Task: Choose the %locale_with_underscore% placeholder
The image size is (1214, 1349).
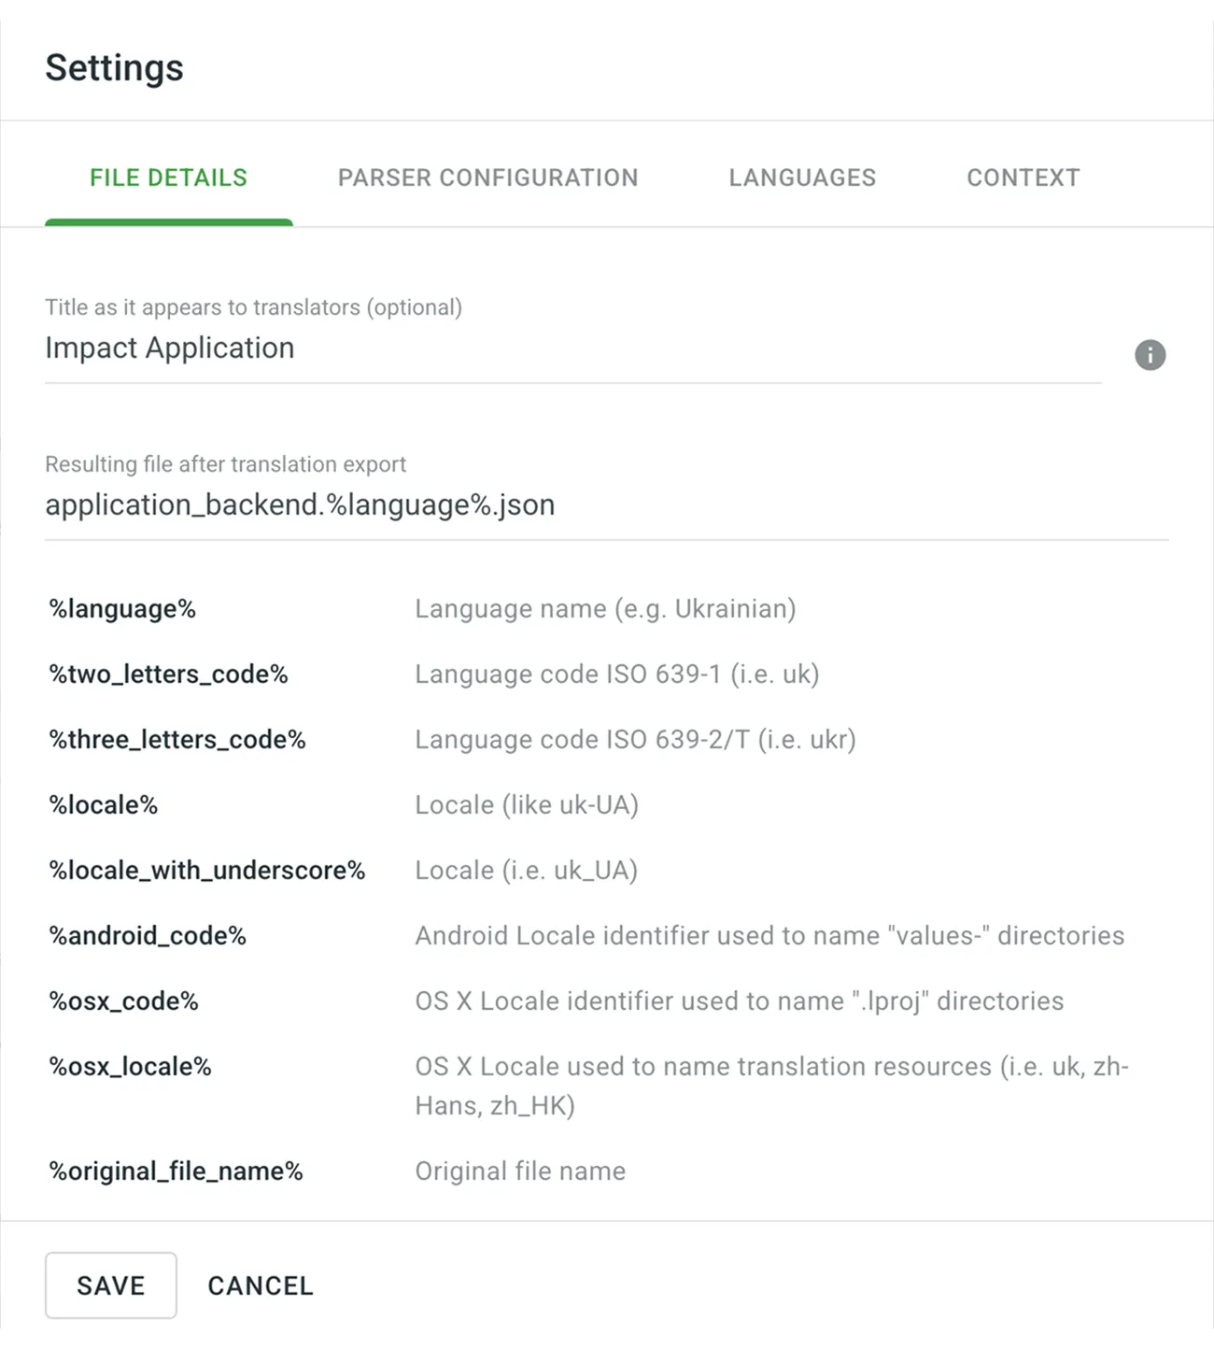Action: (x=207, y=871)
